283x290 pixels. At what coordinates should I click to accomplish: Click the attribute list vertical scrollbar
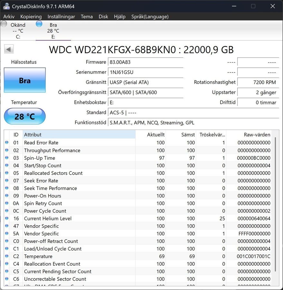tap(275, 206)
